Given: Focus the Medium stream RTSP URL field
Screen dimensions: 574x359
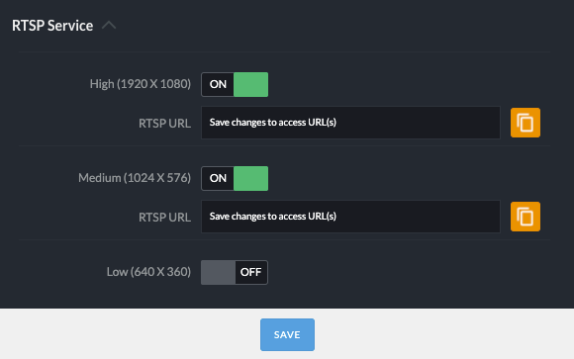Looking at the screenshot, I should [350, 217].
